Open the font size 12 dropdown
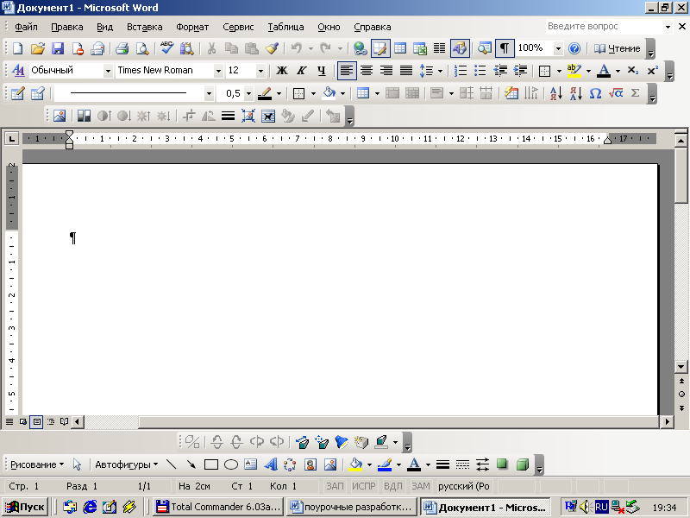This screenshot has height=518, width=690. pyautogui.click(x=260, y=71)
